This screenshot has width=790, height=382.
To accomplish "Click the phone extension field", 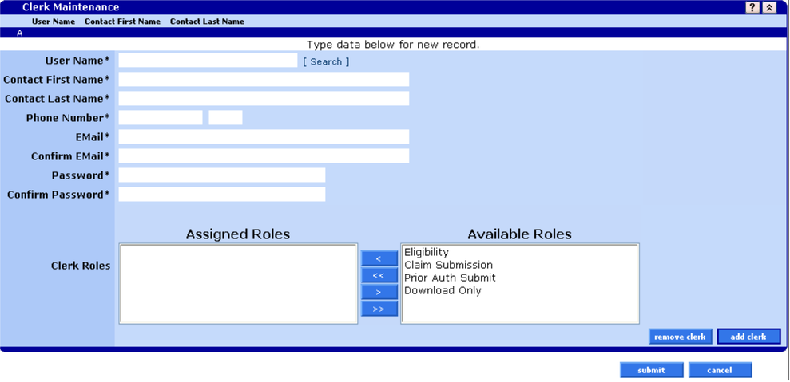I will tap(225, 118).
